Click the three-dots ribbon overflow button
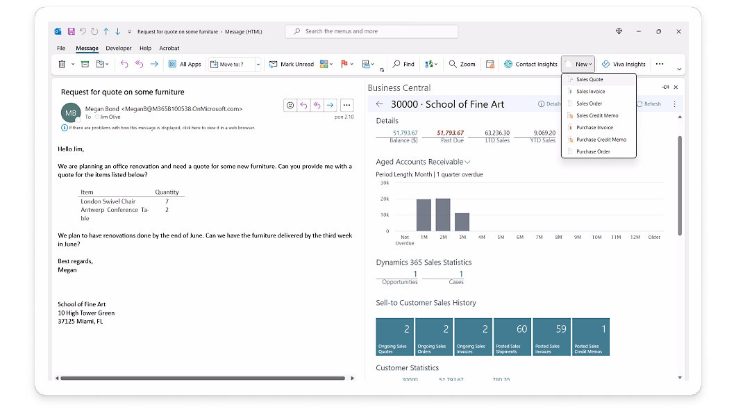 click(x=660, y=65)
